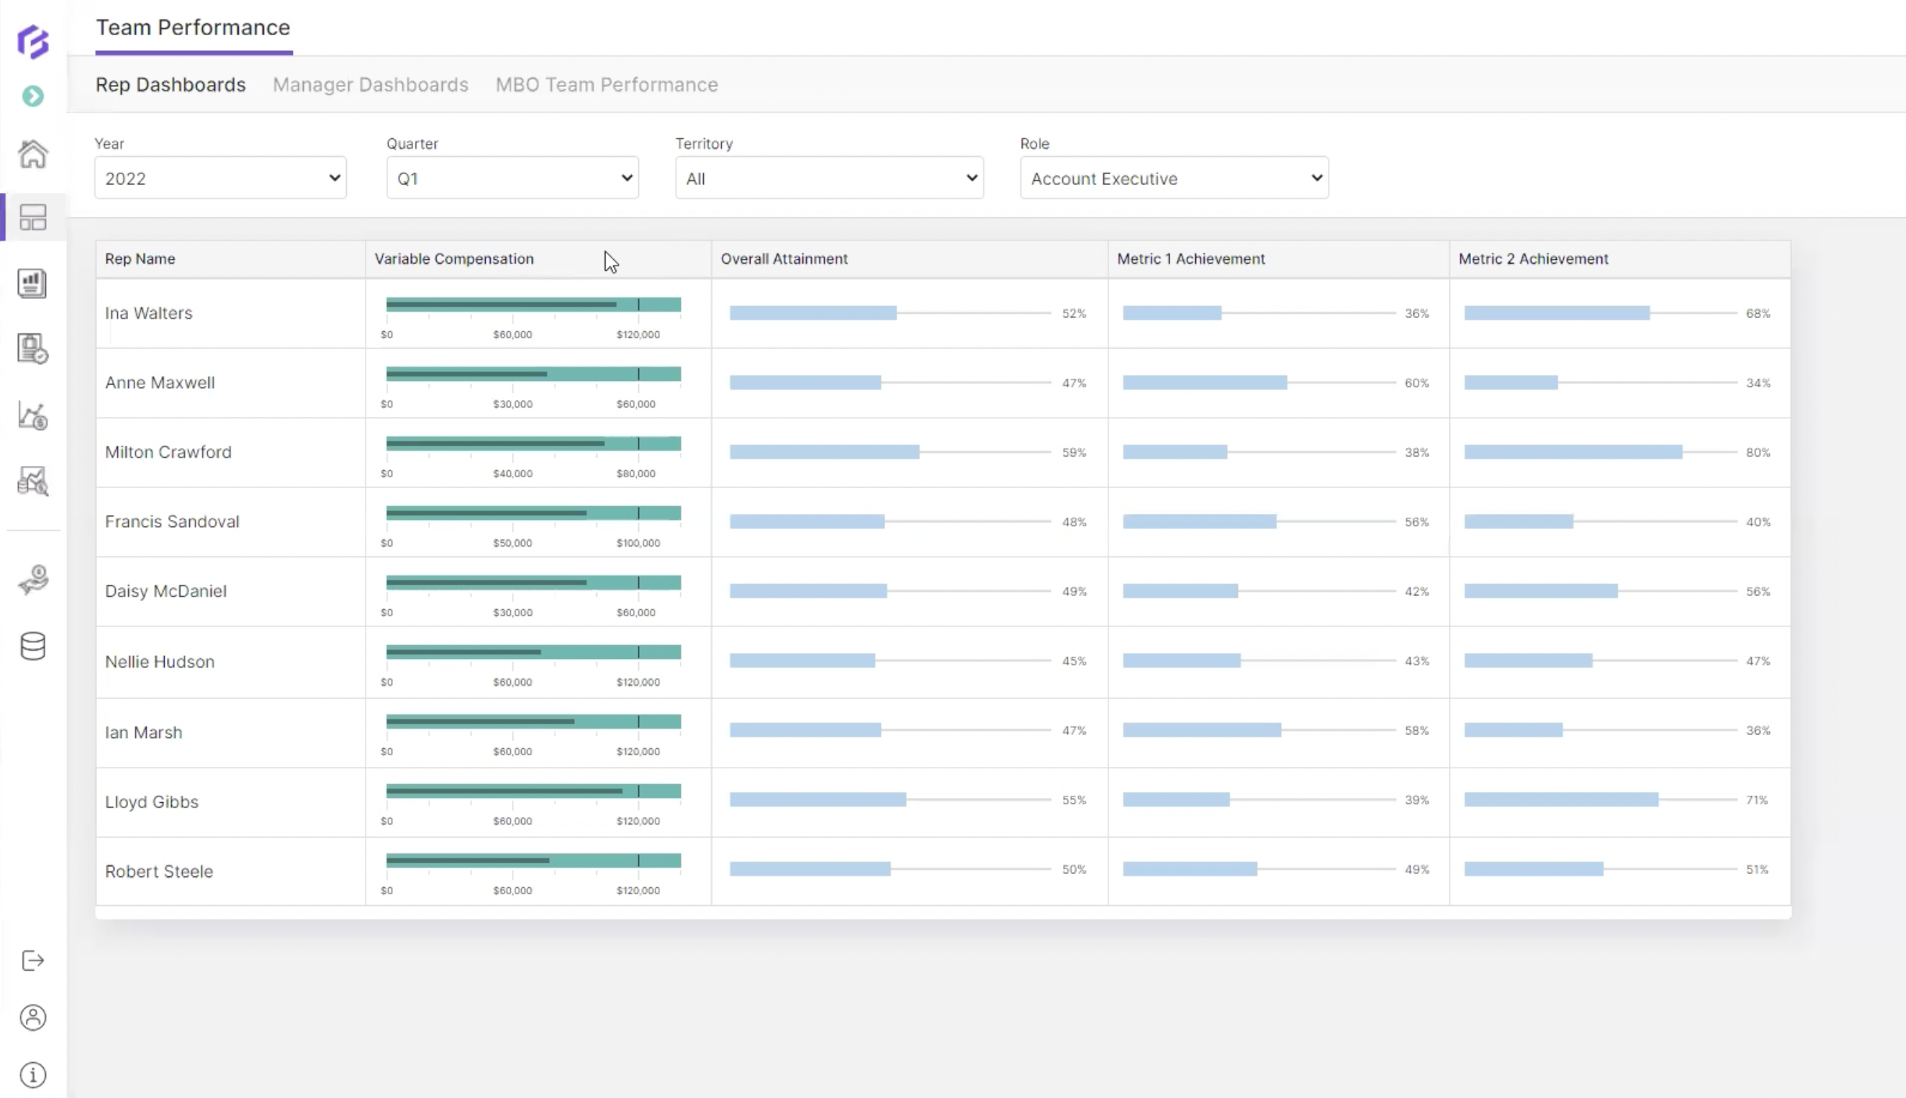The image size is (1906, 1098).
Task: Click the payouts hand-with-coin icon
Action: (x=32, y=579)
